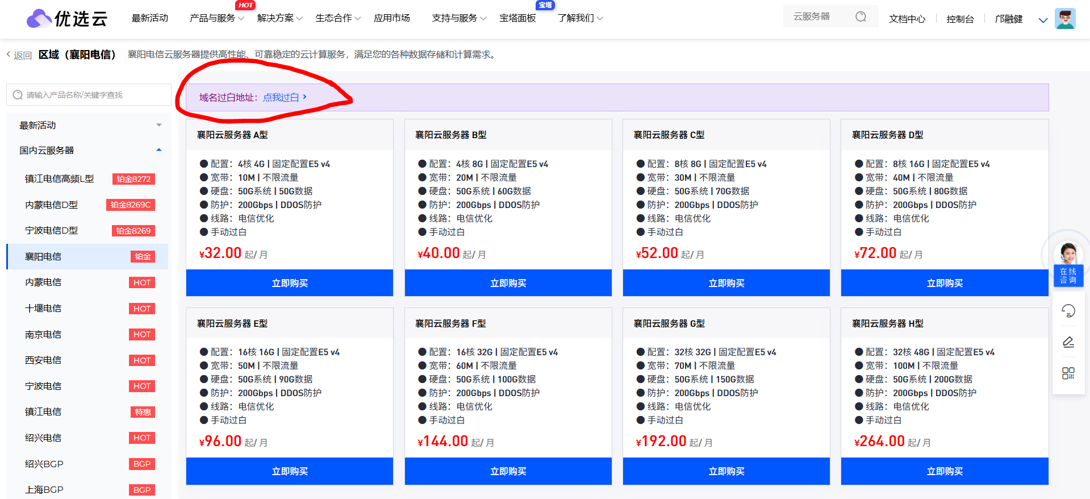Click the product name search field in sidebar
This screenshot has width=1090, height=499.
coord(94,95)
